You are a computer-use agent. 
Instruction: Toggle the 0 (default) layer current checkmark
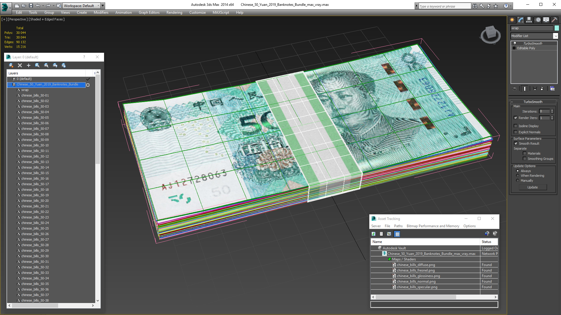tap(88, 79)
